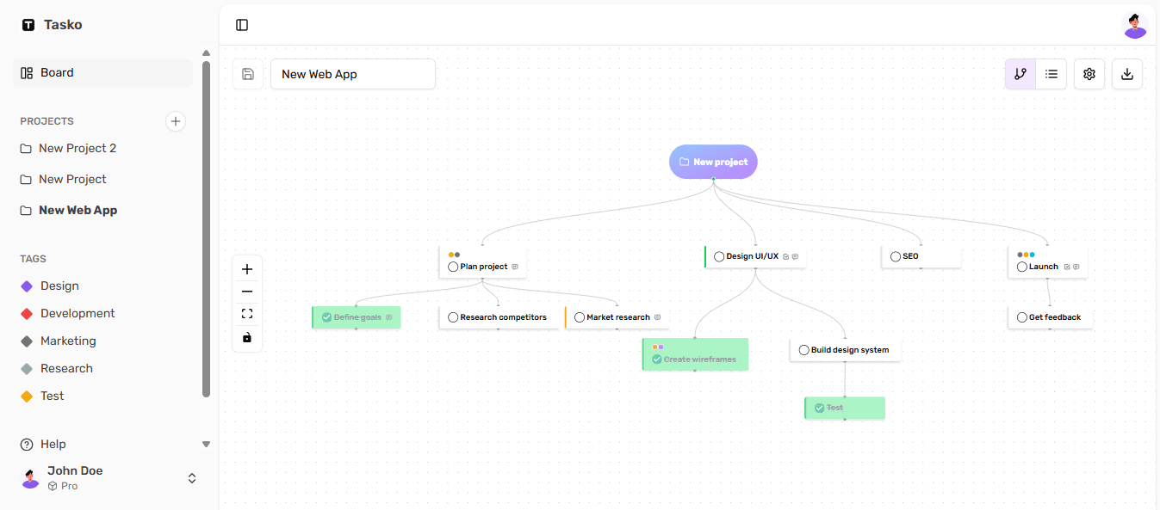Open the Board page
Image resolution: width=1160 pixels, height=510 pixels.
click(x=57, y=73)
